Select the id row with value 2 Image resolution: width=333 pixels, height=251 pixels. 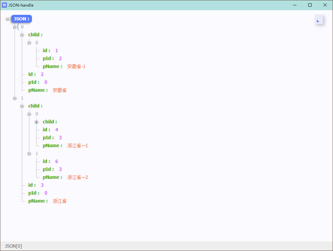[36, 75]
